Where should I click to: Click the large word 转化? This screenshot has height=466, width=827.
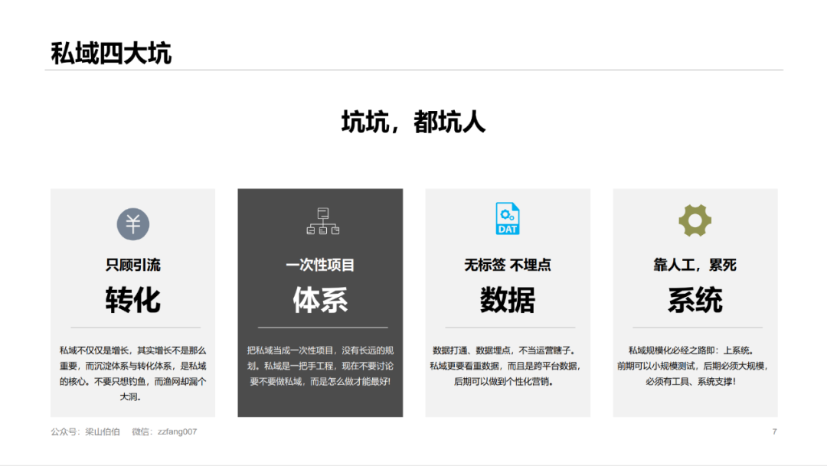pos(133,300)
